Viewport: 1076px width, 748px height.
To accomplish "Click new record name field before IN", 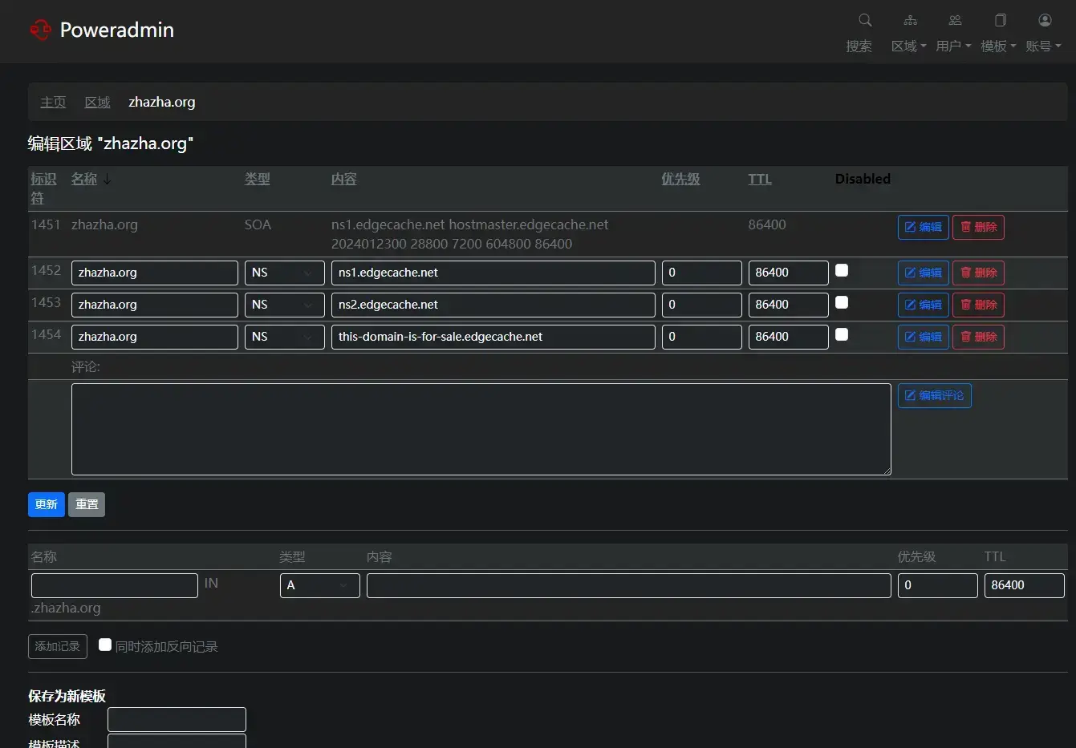I will coord(115,585).
